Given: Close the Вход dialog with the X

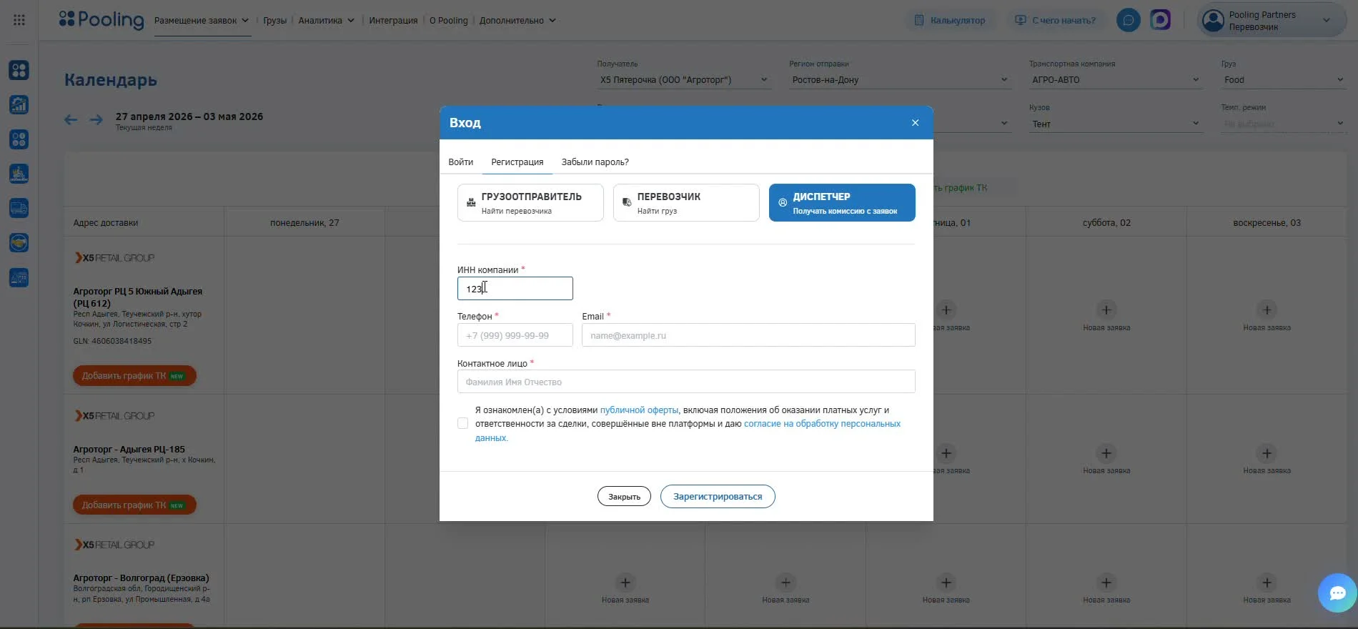Looking at the screenshot, I should click(x=915, y=123).
